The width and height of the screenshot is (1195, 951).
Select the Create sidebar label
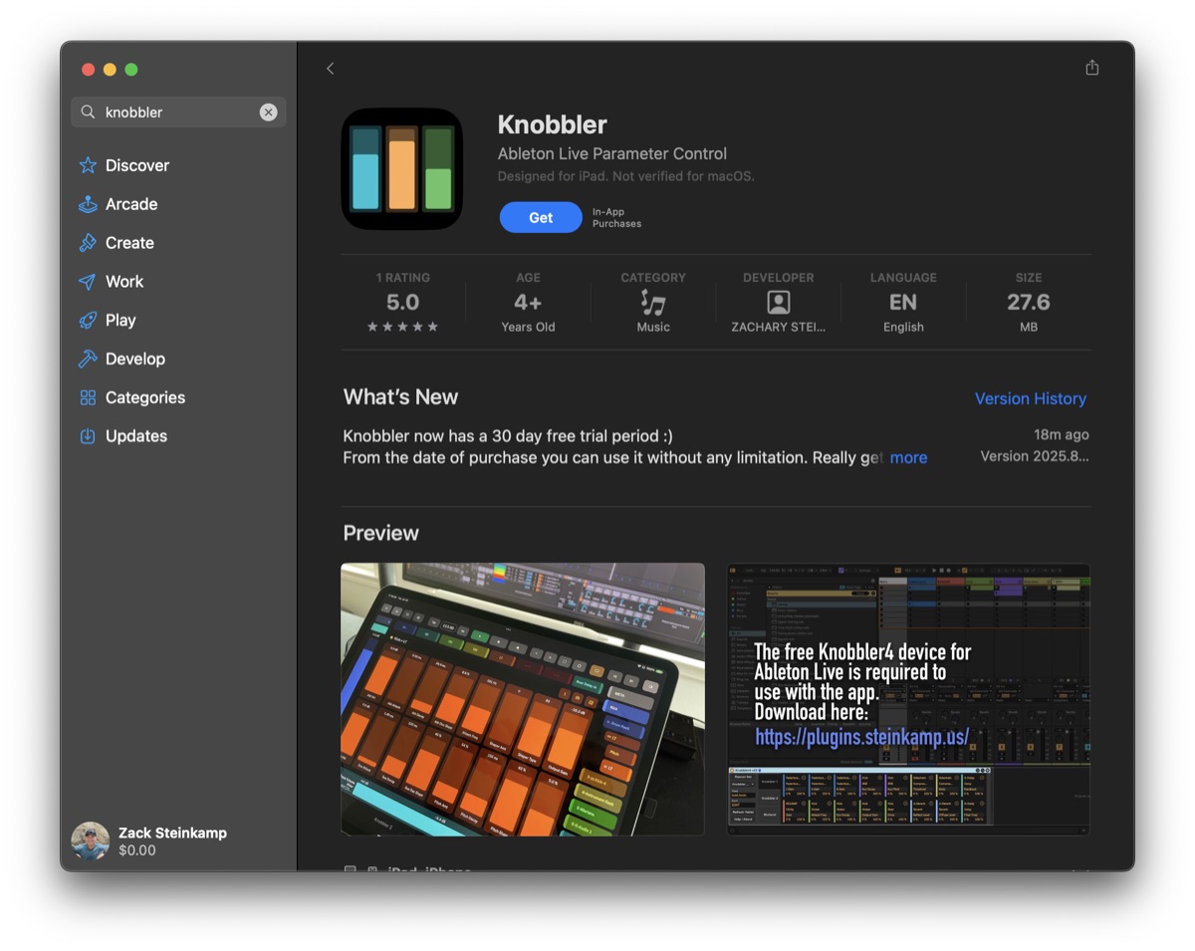pyautogui.click(x=129, y=243)
